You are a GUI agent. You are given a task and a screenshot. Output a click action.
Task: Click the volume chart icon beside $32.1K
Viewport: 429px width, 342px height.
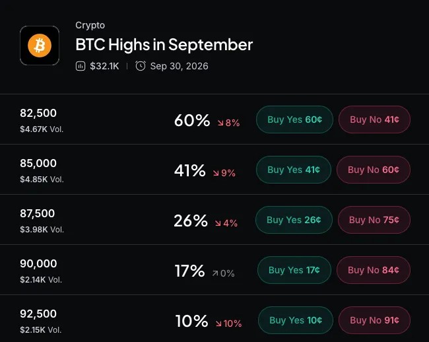pyautogui.click(x=81, y=66)
